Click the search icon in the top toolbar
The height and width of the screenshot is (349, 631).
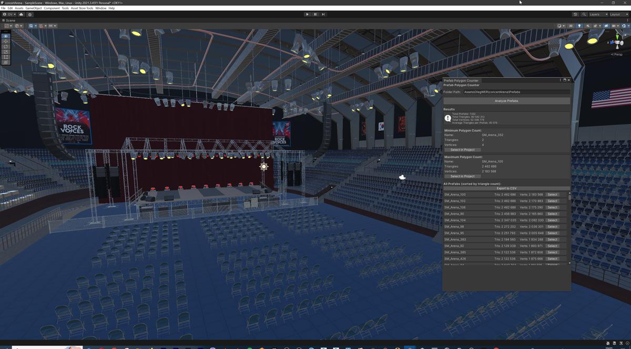pyautogui.click(x=584, y=14)
